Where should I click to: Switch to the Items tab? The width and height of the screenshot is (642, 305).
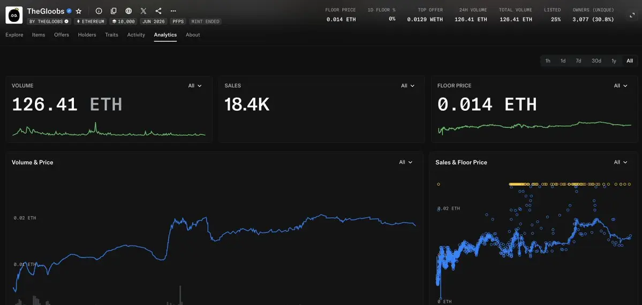click(39, 35)
